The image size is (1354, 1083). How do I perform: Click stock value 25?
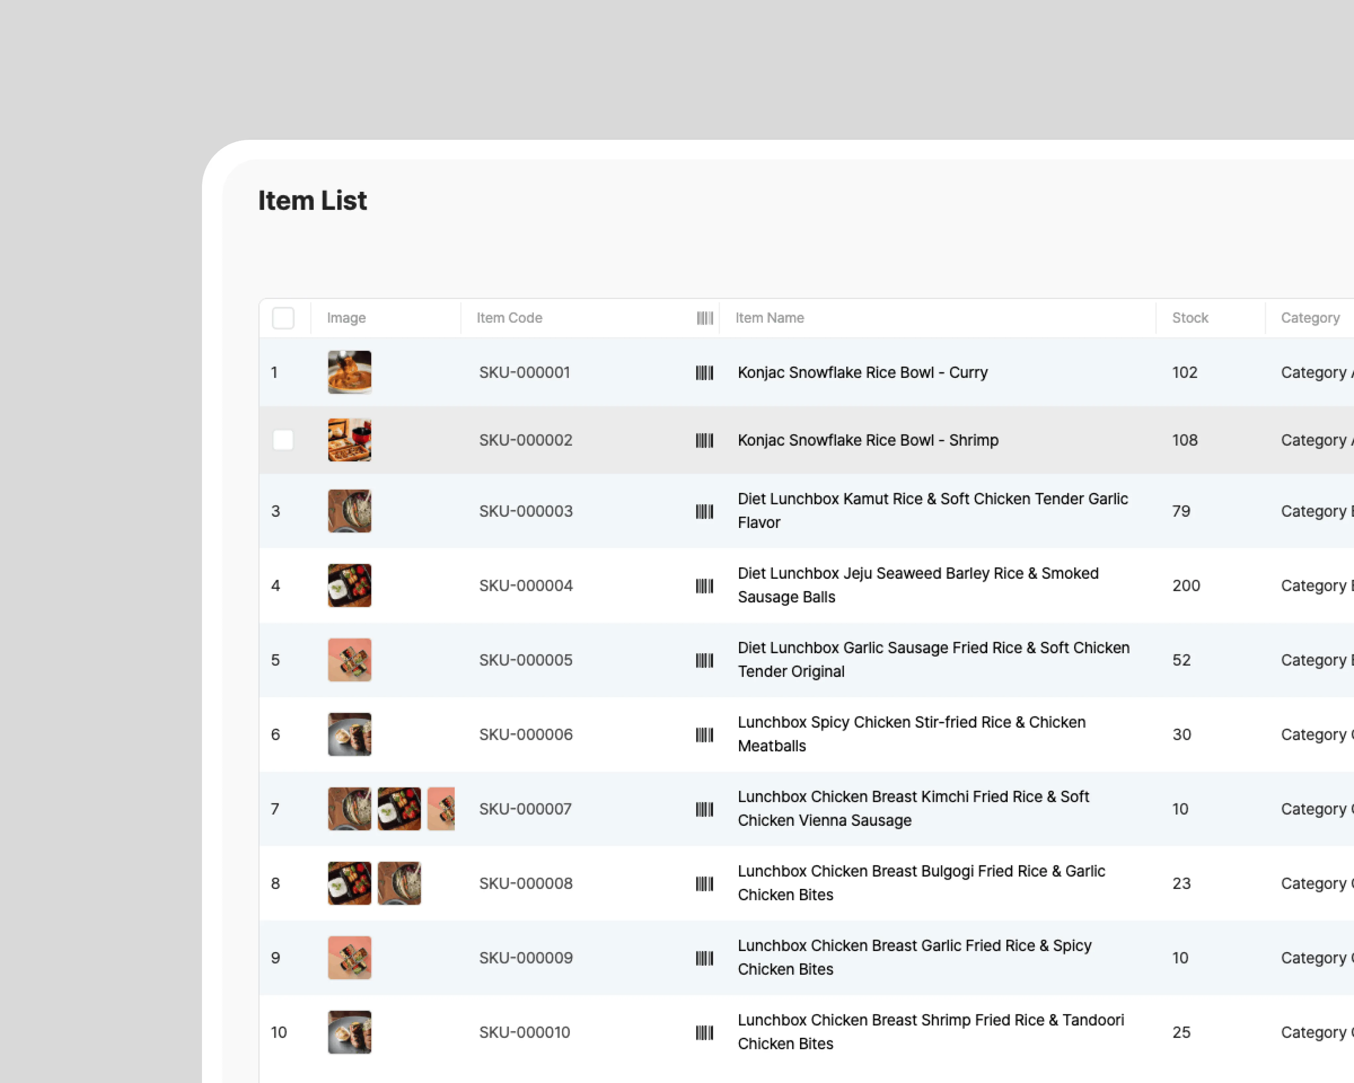click(x=1182, y=1032)
